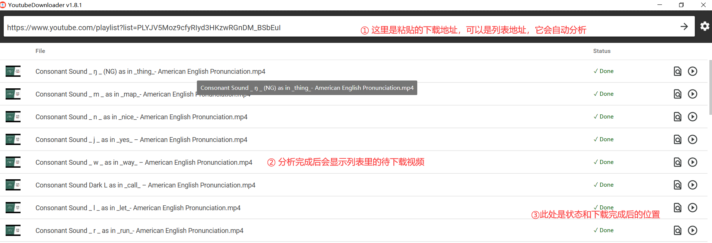Click Done status of the _yes_ row

point(603,139)
